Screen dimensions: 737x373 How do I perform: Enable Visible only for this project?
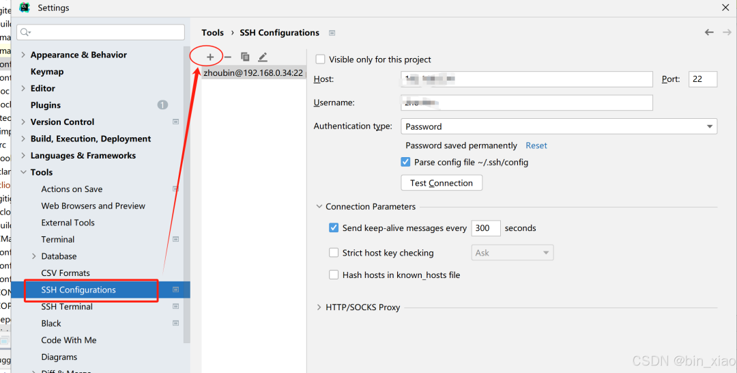click(321, 59)
